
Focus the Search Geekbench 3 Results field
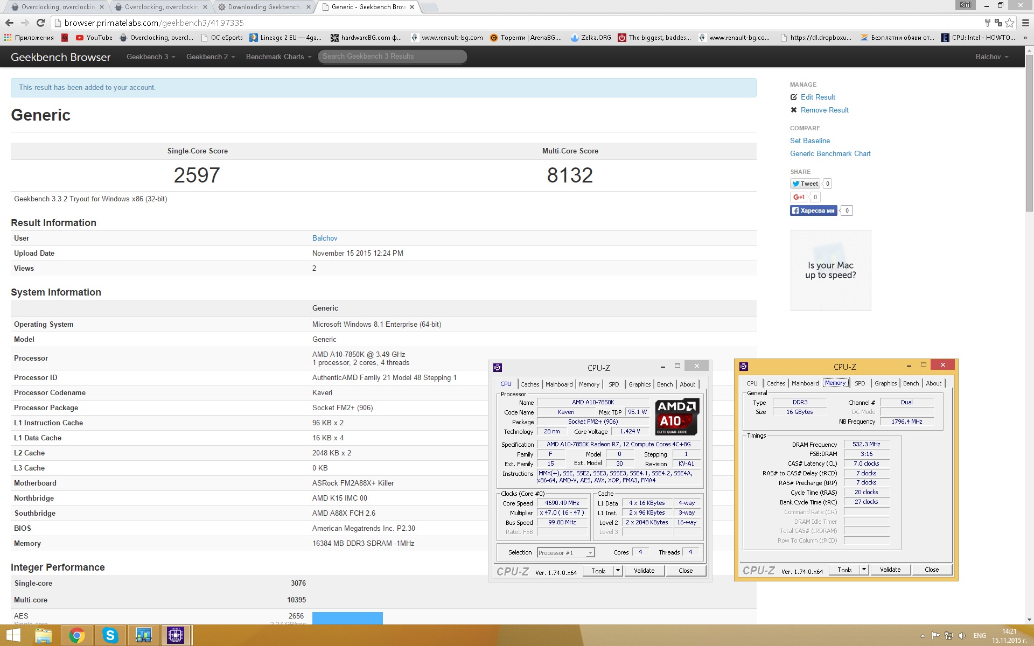(x=392, y=56)
